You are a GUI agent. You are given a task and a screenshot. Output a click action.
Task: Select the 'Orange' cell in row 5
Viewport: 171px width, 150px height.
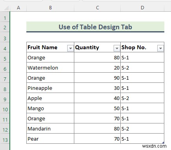coord(50,57)
